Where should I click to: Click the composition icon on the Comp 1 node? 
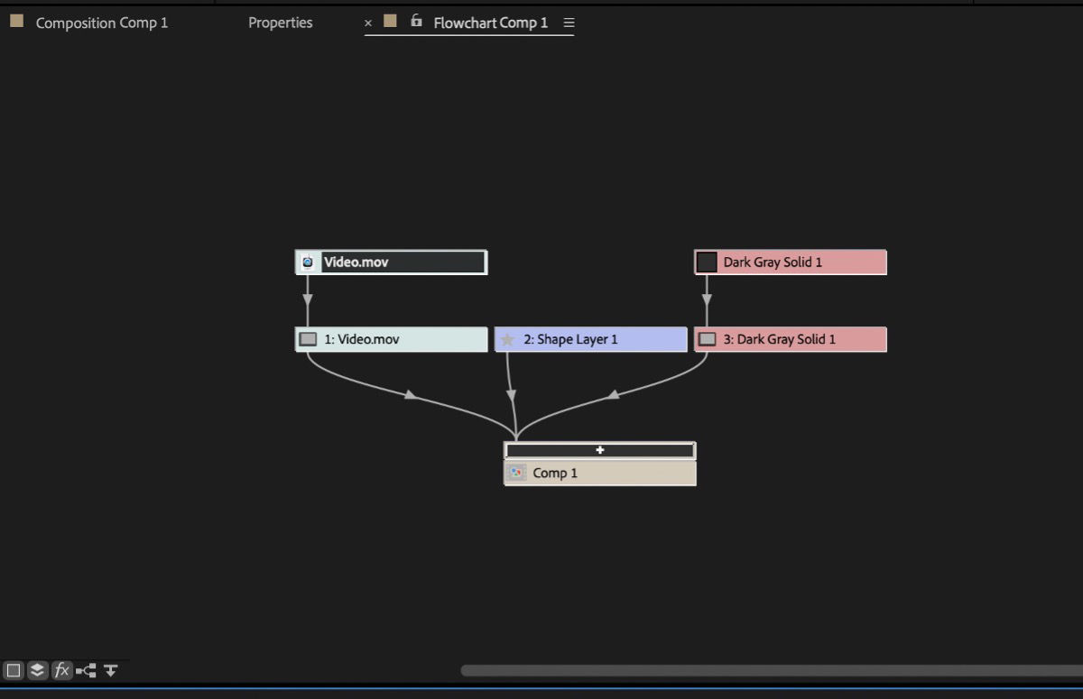(x=516, y=472)
